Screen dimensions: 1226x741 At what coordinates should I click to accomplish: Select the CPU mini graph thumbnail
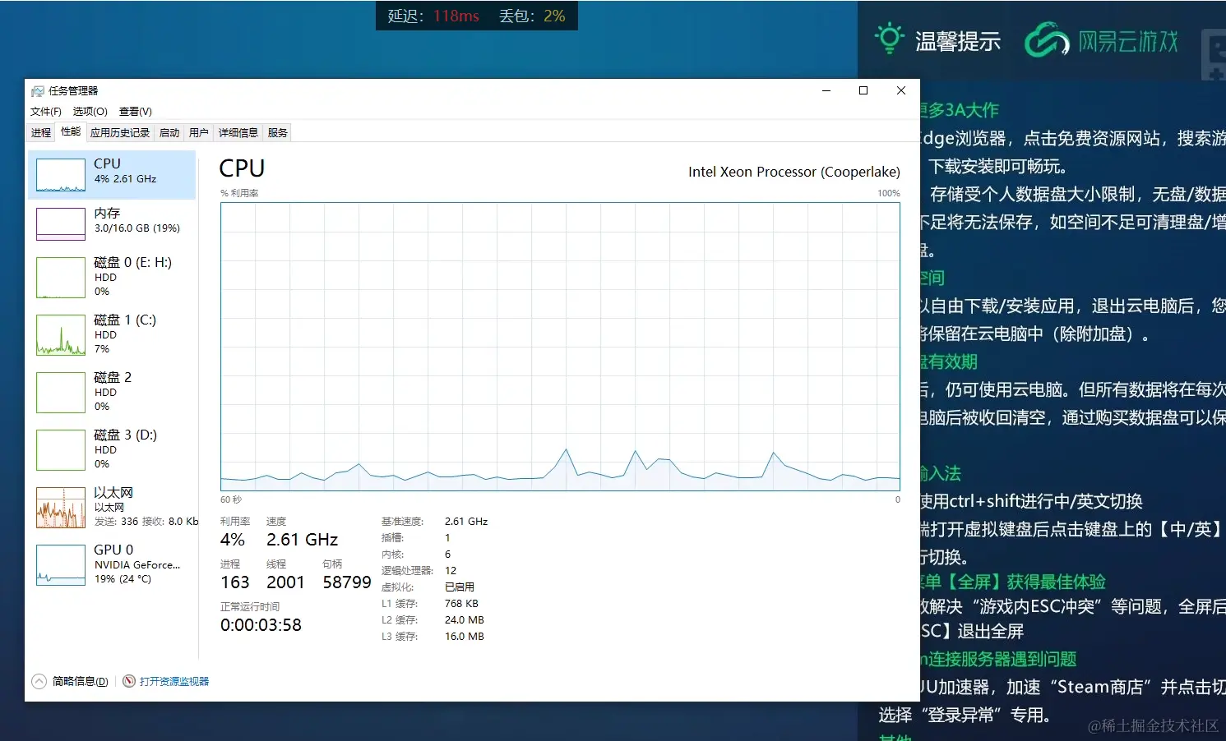(x=61, y=175)
